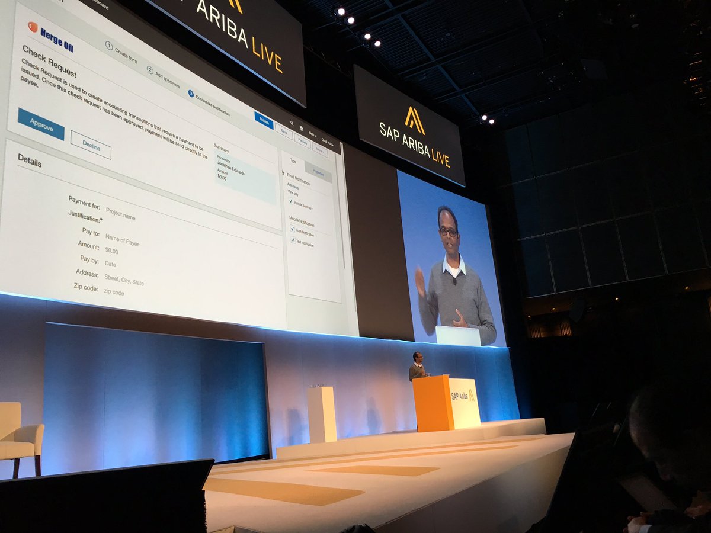
Task: Click the Save button
Action: pyautogui.click(x=284, y=131)
